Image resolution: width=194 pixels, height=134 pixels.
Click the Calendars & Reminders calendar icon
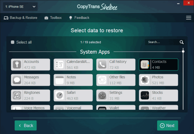(59, 64)
